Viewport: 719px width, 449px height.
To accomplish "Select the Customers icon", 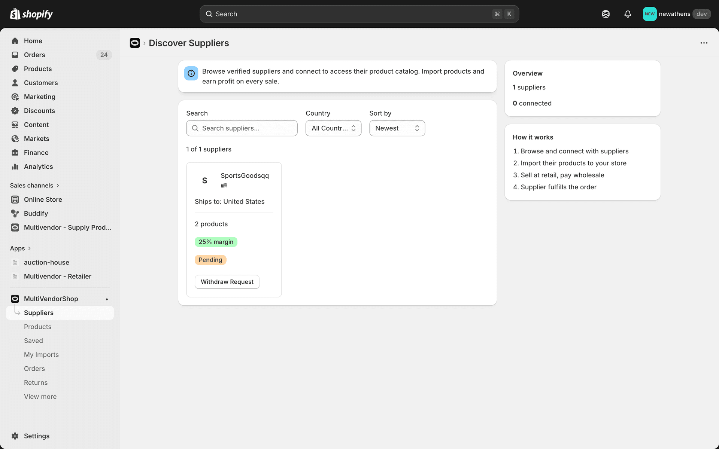I will 15,83.
